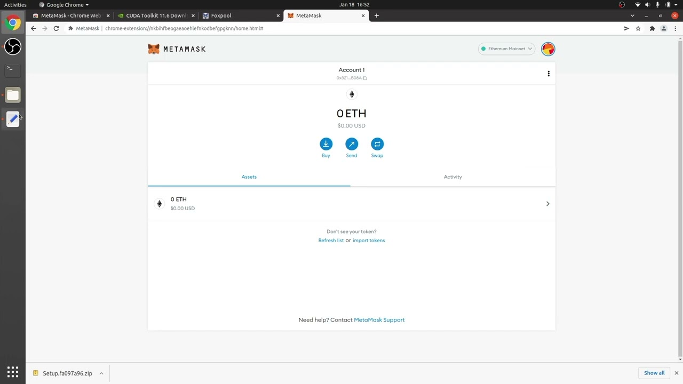Open a new browser tab
Image resolution: width=683 pixels, height=384 pixels.
tap(377, 15)
